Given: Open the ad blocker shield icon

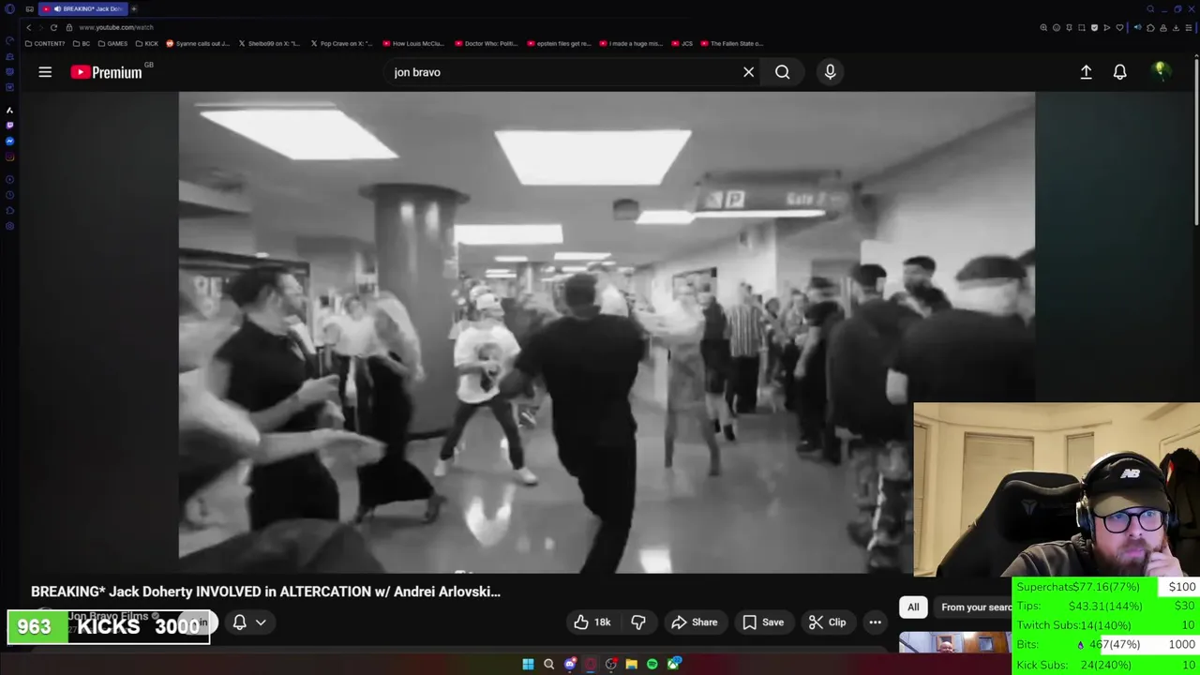Looking at the screenshot, I should [1094, 28].
